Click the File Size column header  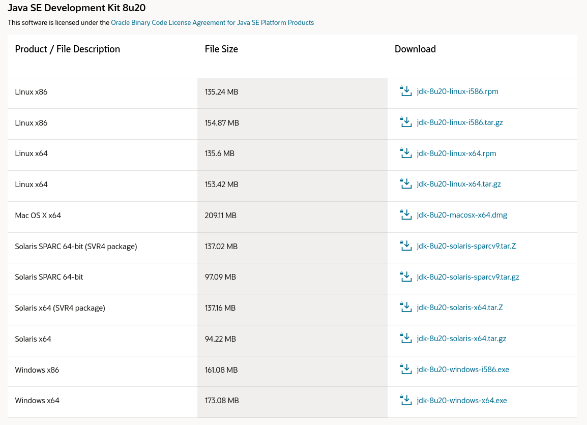(221, 49)
